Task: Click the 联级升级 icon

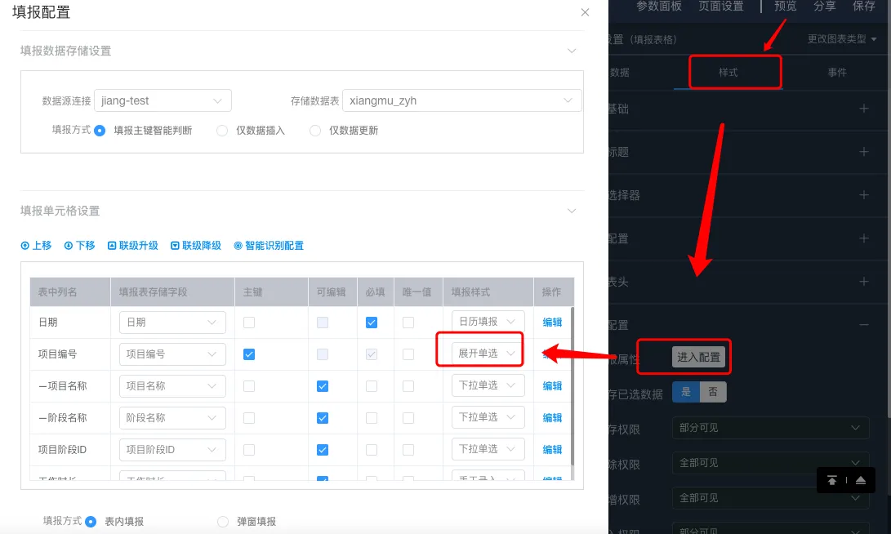Action: [x=112, y=246]
